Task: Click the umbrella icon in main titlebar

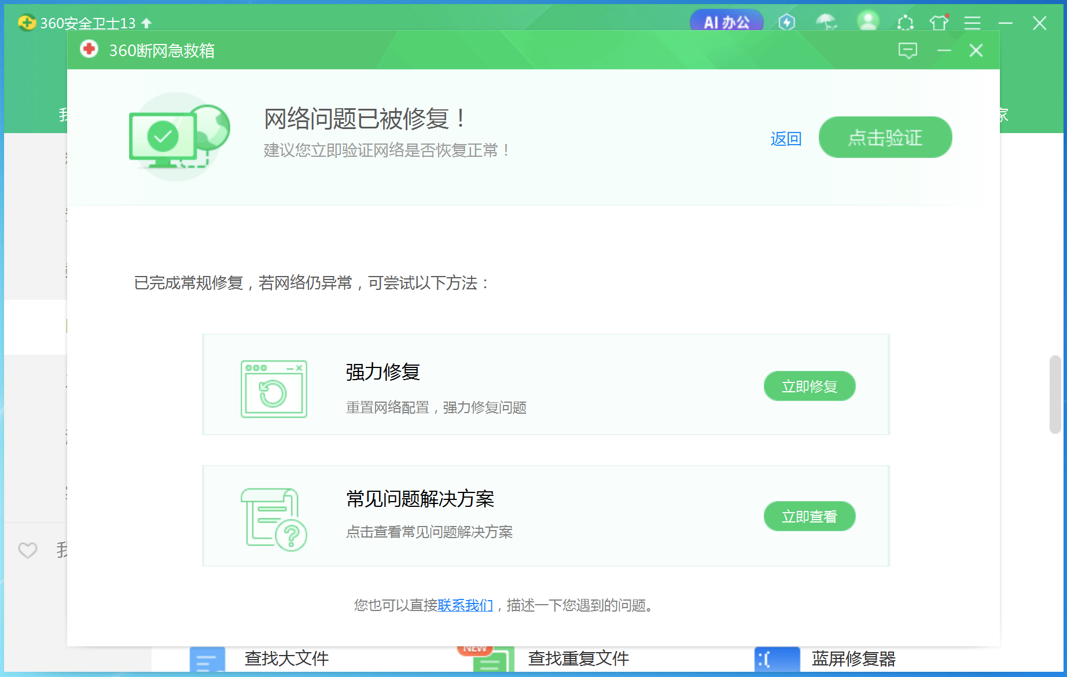Action: (826, 22)
